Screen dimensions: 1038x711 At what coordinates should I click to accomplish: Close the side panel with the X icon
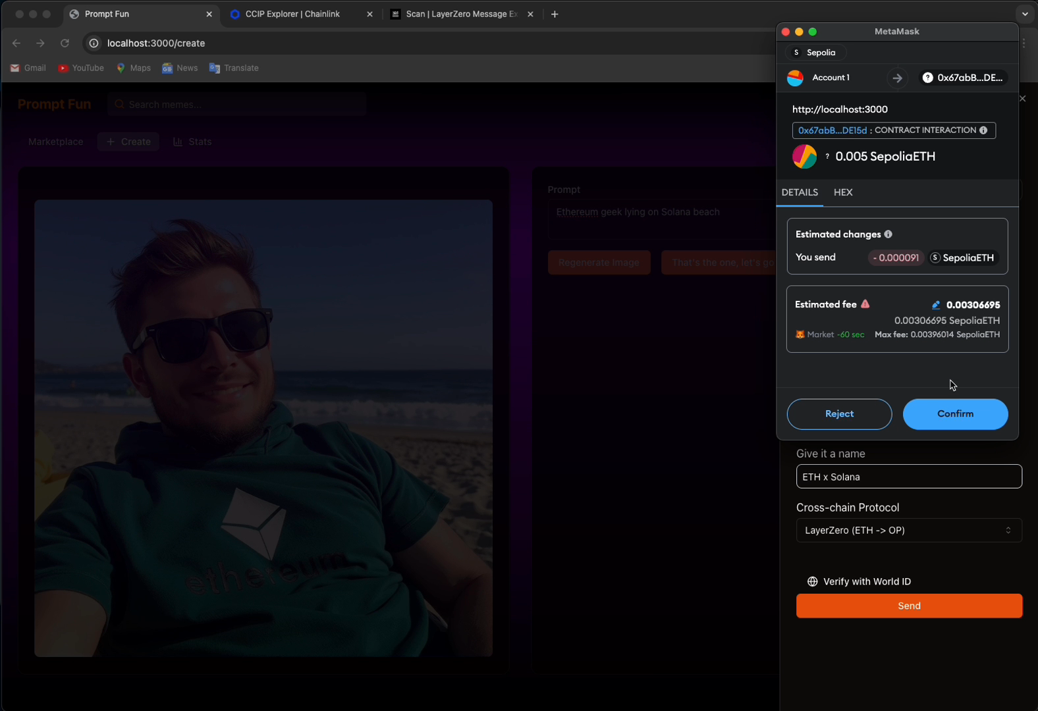(1022, 98)
